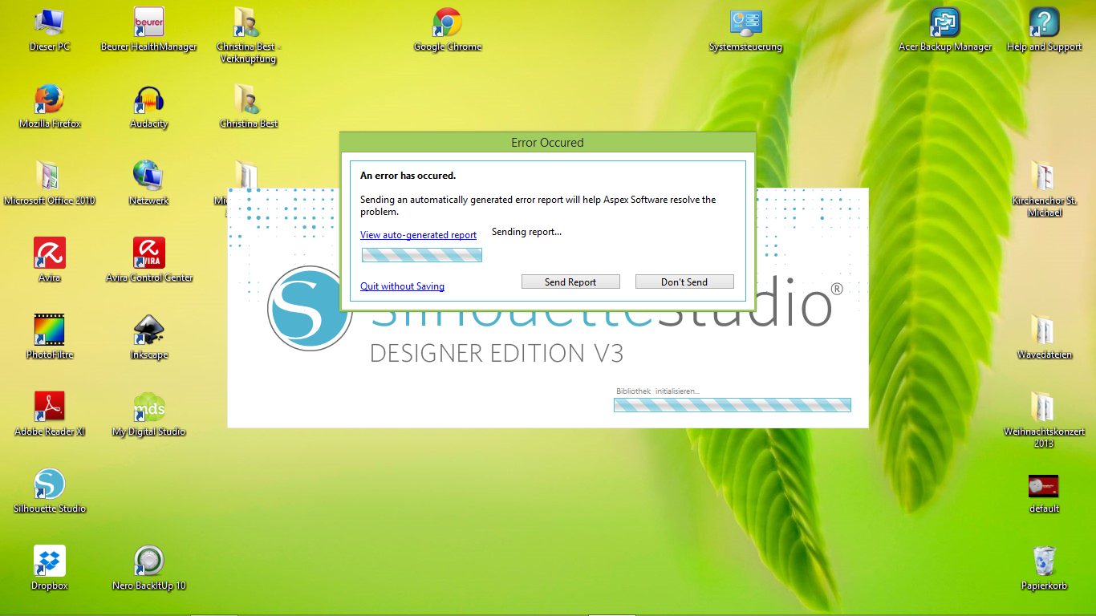The height and width of the screenshot is (616, 1096).
Task: Open Audacity desktop shortcut
Action: click(148, 107)
